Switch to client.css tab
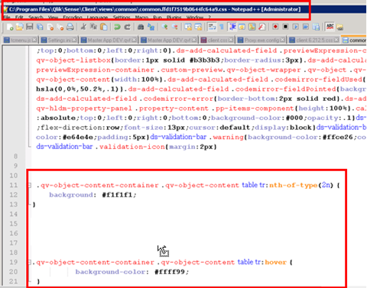Viewport: 367px width, 288px height. [217, 40]
